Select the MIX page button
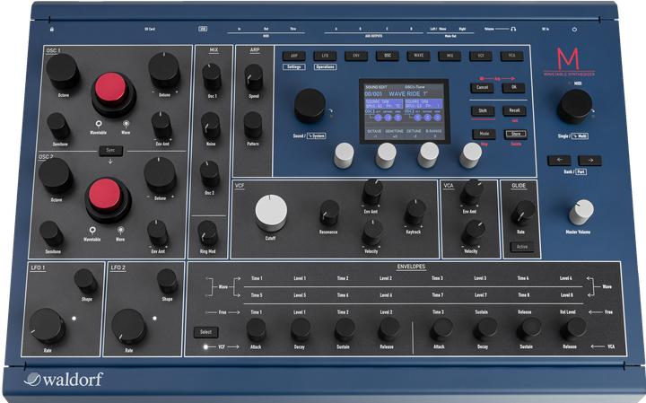This screenshot has height=403, width=646. (450, 56)
